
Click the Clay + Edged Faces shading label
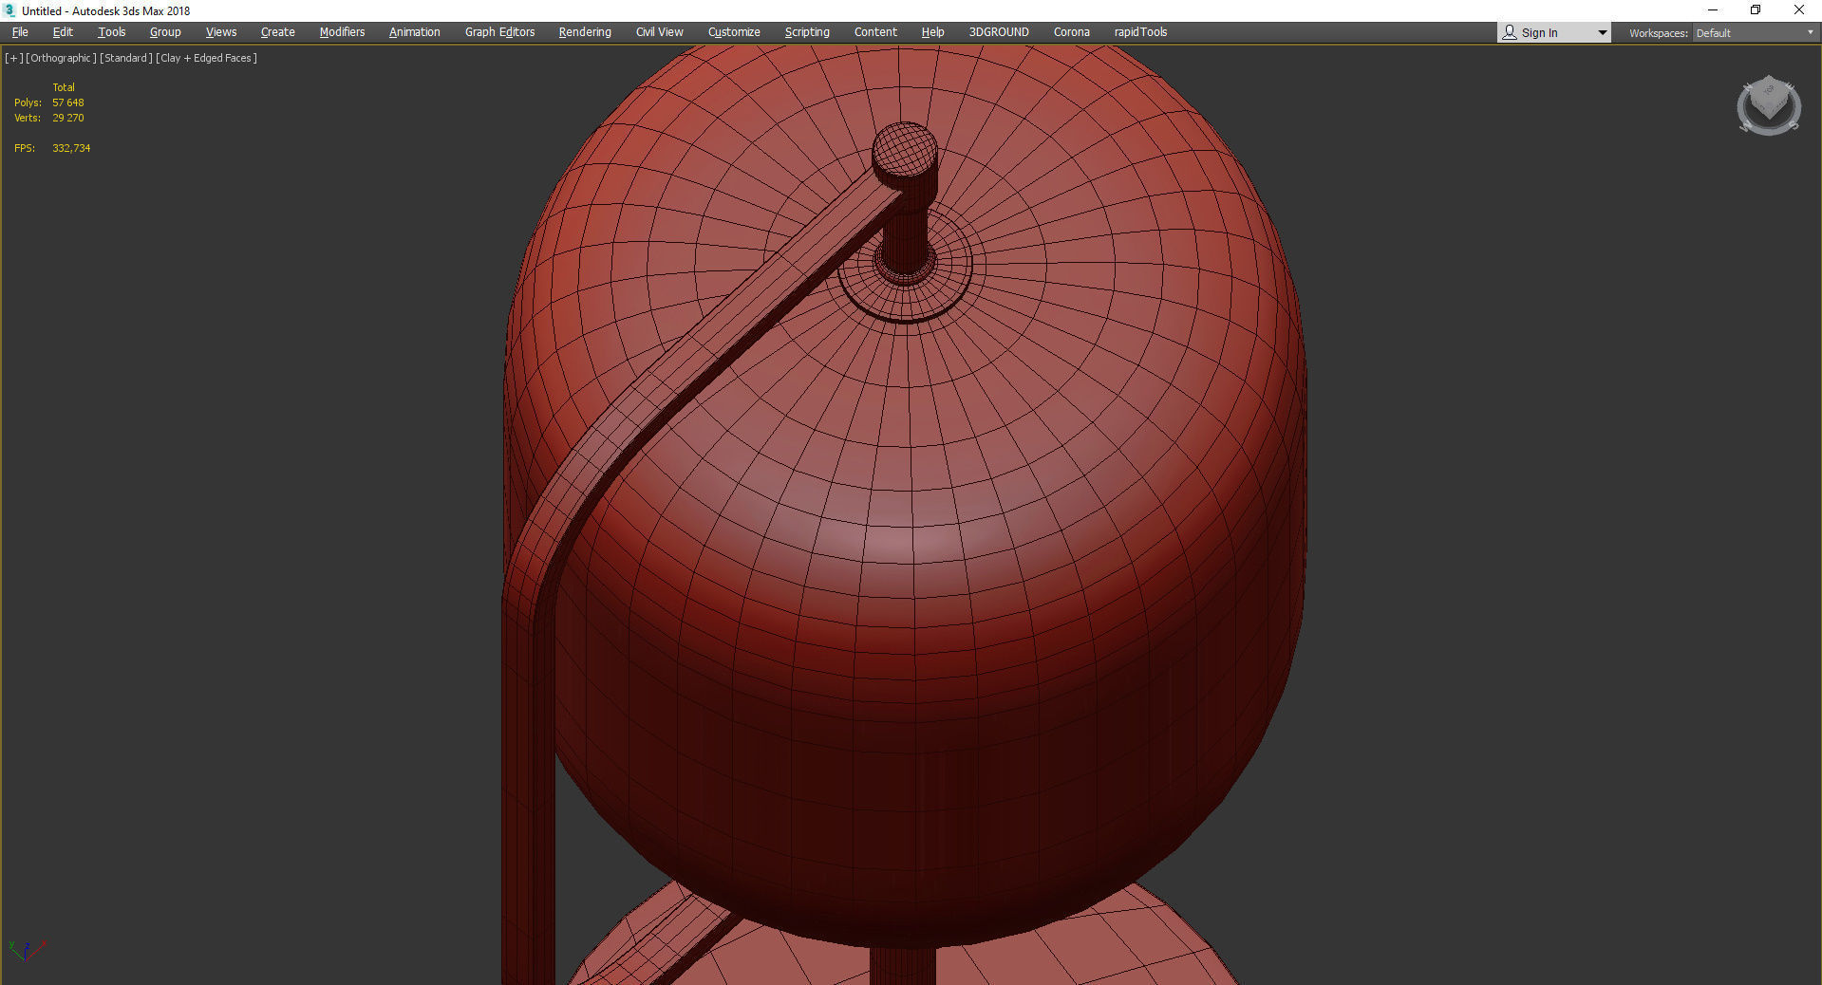(x=206, y=58)
